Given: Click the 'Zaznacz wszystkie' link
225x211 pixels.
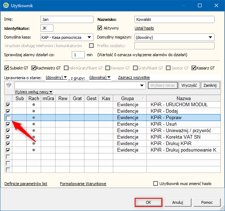Looking at the screenshot, I should pyautogui.click(x=133, y=77).
